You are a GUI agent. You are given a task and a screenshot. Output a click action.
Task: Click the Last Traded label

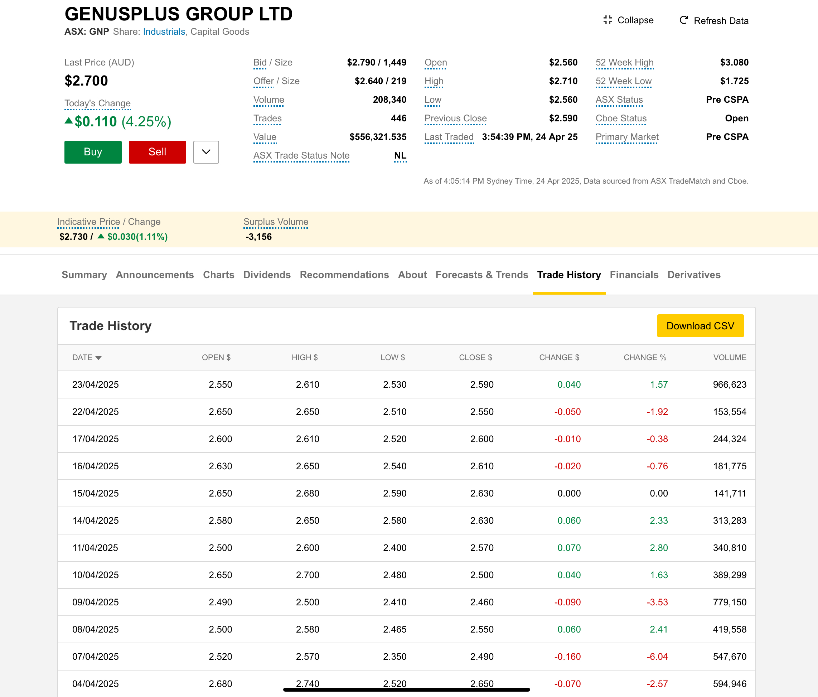449,137
